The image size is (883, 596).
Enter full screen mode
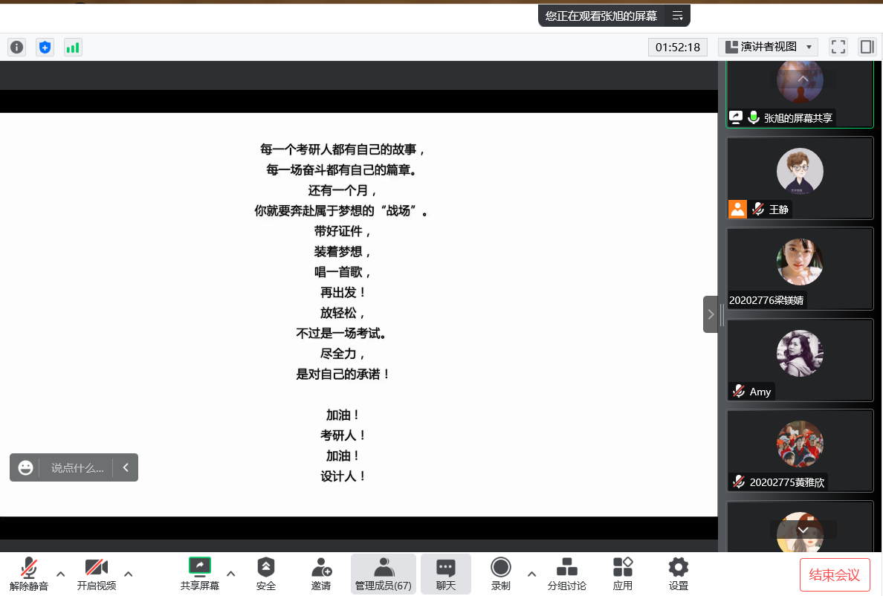tap(838, 47)
